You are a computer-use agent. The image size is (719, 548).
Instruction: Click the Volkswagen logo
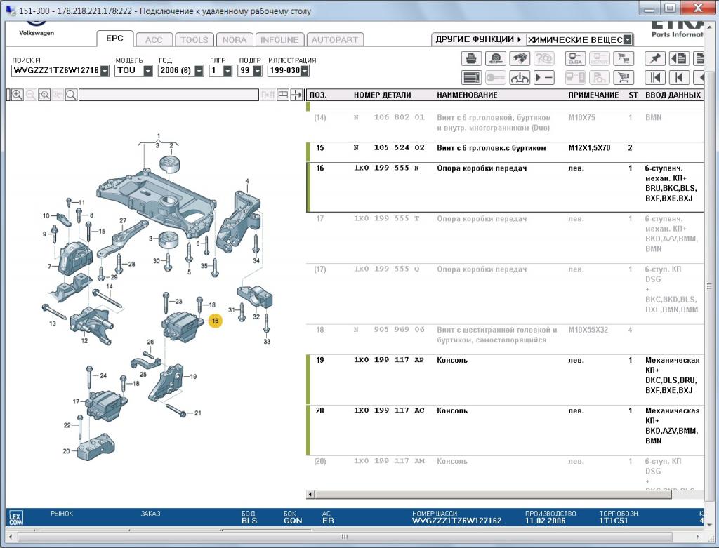point(37,27)
